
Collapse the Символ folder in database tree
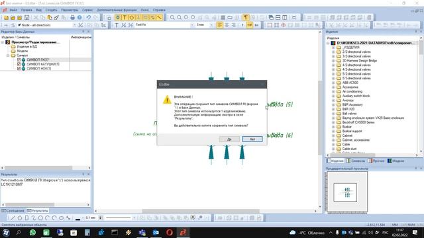pos(8,56)
